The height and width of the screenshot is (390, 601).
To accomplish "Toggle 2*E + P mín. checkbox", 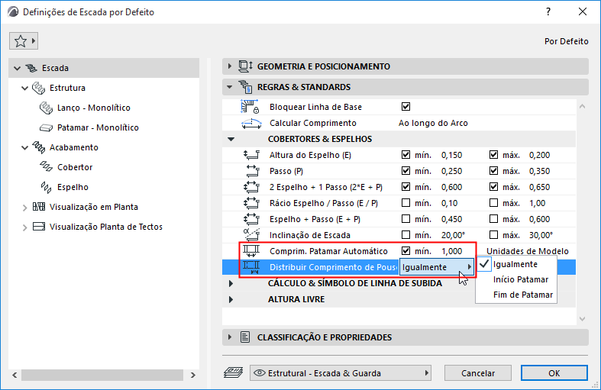I will pos(406,186).
